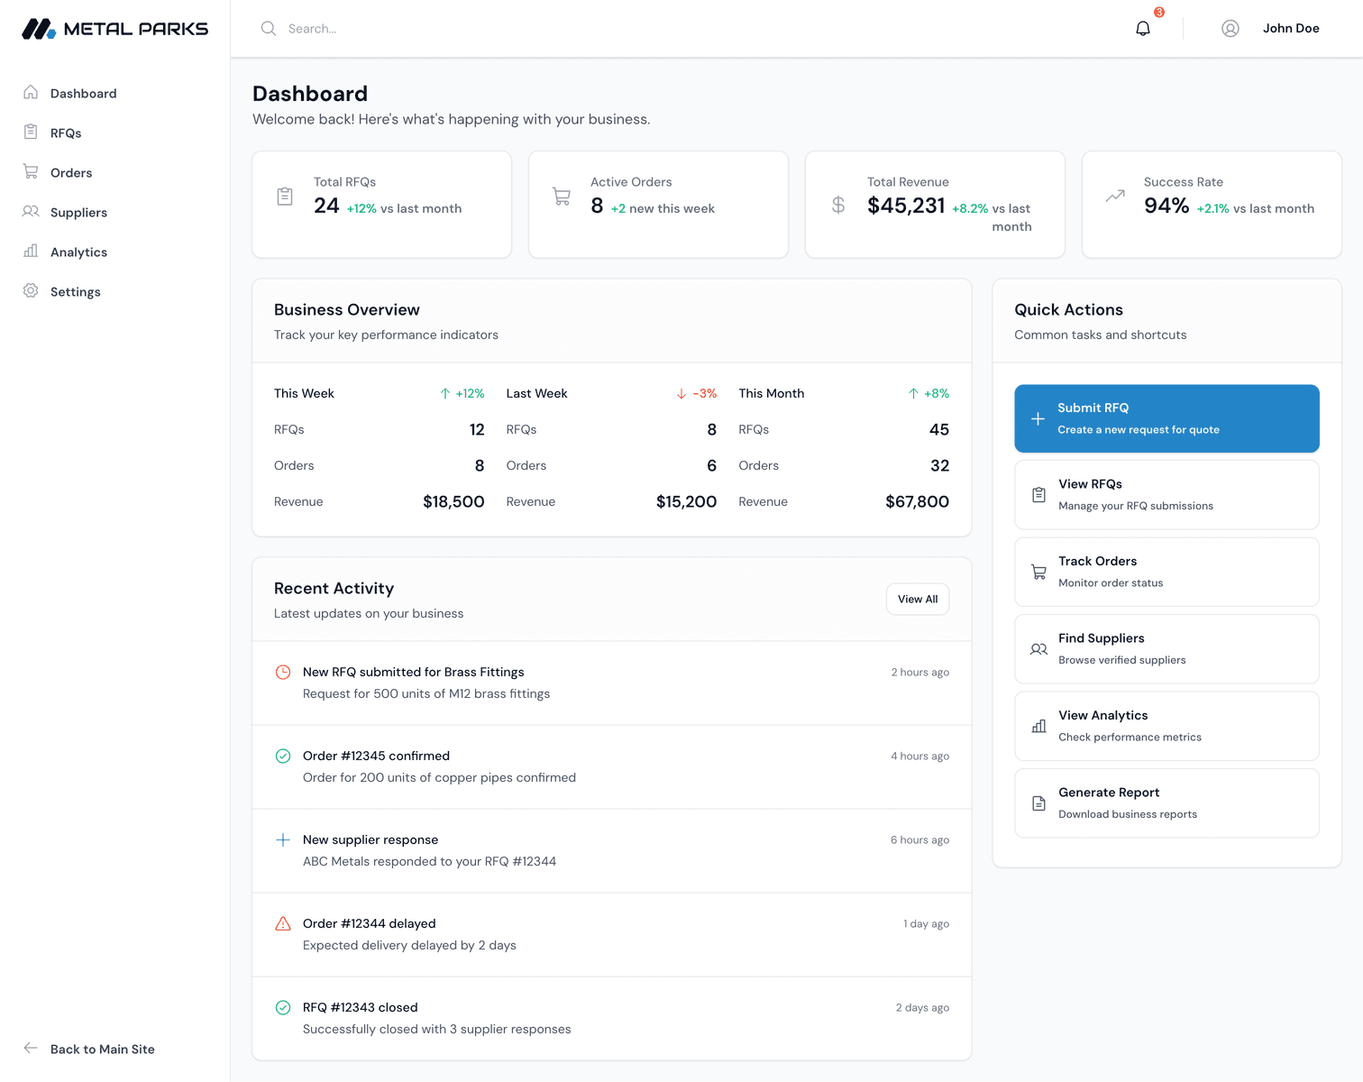
Task: Click the green check icon on RFQ #12343 closed
Action: click(282, 1007)
